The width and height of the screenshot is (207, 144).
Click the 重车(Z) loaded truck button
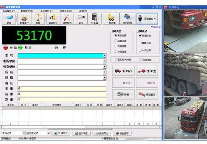(123, 71)
